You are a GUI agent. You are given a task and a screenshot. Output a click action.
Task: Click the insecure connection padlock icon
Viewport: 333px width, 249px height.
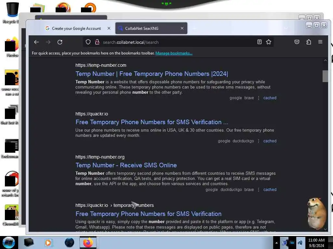(x=97, y=42)
